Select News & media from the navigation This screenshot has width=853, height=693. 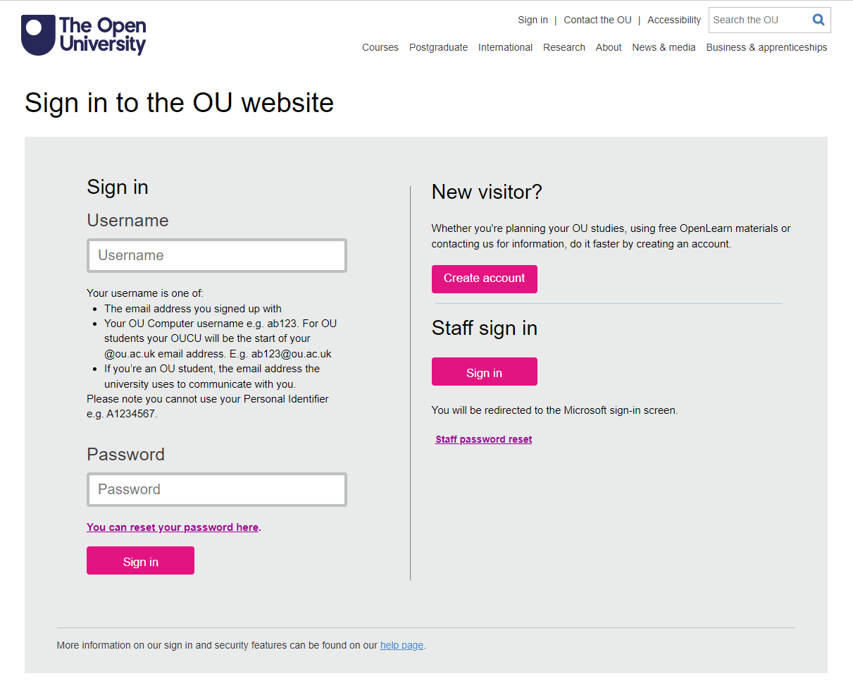tap(663, 47)
